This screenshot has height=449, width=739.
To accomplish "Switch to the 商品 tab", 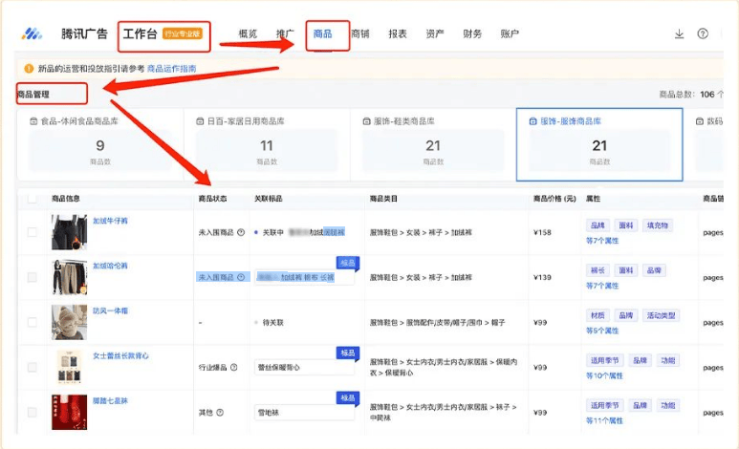I will (x=323, y=34).
